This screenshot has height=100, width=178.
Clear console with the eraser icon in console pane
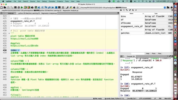pyautogui.click(x=170, y=56)
